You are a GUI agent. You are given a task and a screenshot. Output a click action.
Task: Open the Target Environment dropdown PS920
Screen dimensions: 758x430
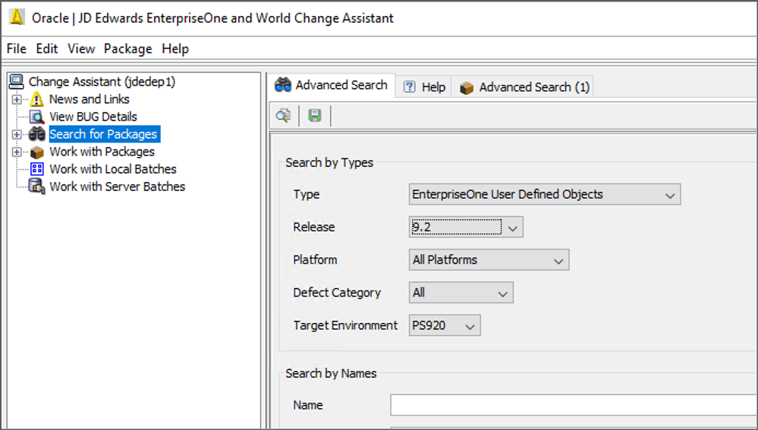[x=445, y=325]
